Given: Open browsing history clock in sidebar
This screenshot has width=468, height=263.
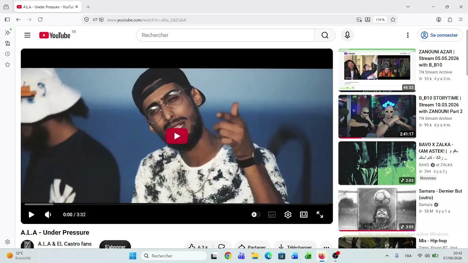Looking at the screenshot, I should pyautogui.click(x=7, y=54).
